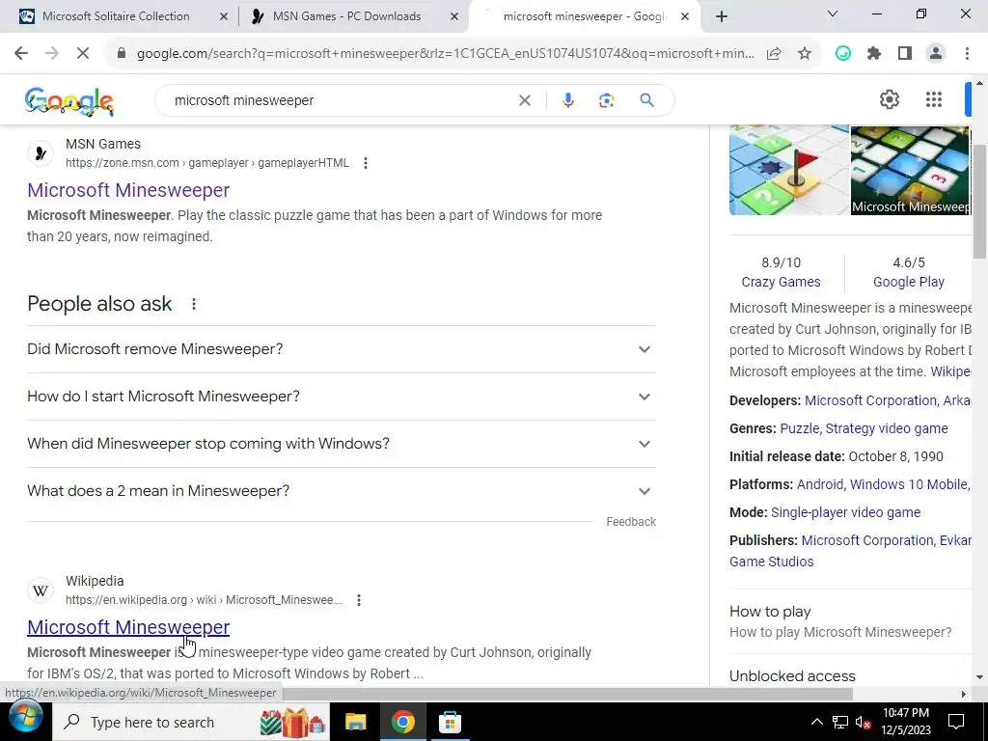988x741 pixels.
Task: Open the Chrome profile avatar
Action: click(936, 54)
